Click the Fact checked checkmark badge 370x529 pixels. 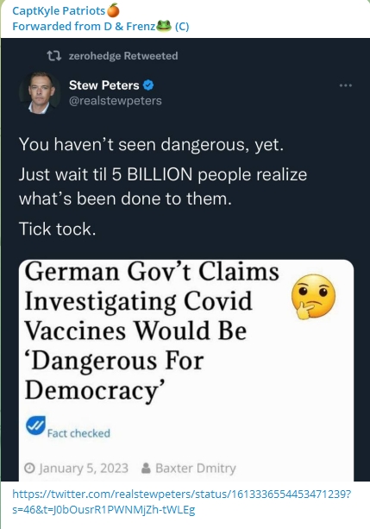click(x=35, y=425)
